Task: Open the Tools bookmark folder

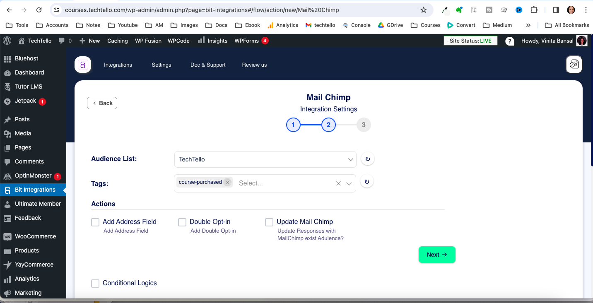Action: click(x=17, y=25)
